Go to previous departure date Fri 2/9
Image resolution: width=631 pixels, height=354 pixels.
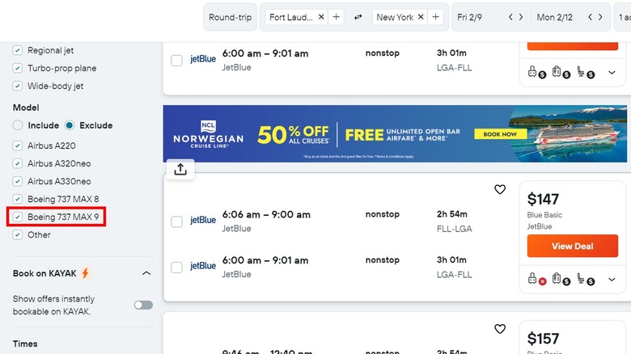(510, 17)
